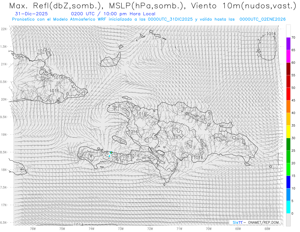Click the colorbar value '60'
This screenshot has height=232, width=300.
point(293,63)
